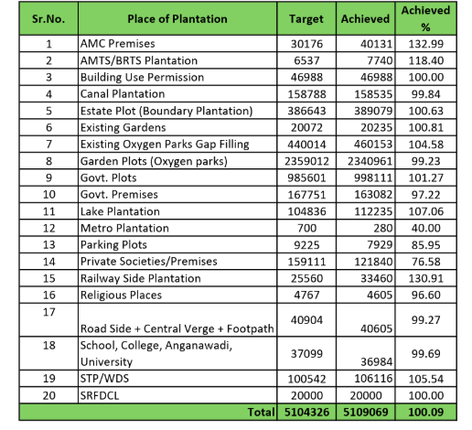Screen dimensions: 472x430
Task: Click the overall percentage 100.09
Action: coord(425,413)
